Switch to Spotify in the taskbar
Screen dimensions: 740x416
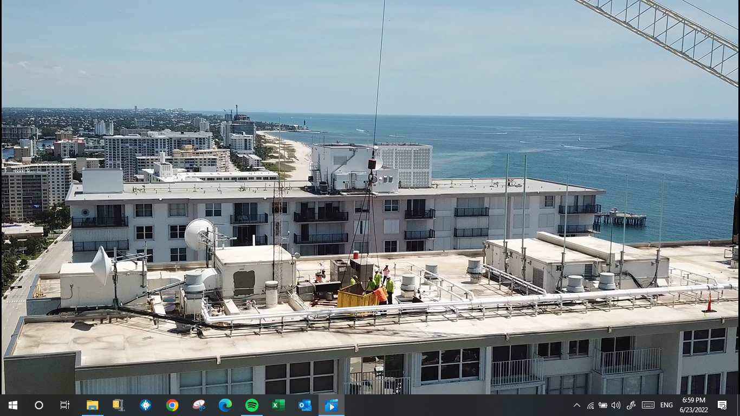[x=252, y=405]
